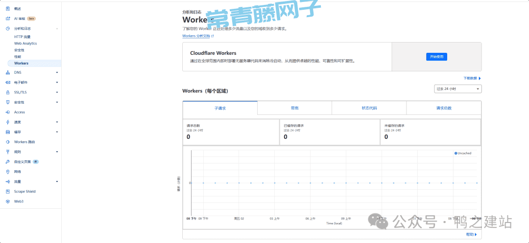
Task: Expand the 流量 menu arrow
Action: (57, 182)
